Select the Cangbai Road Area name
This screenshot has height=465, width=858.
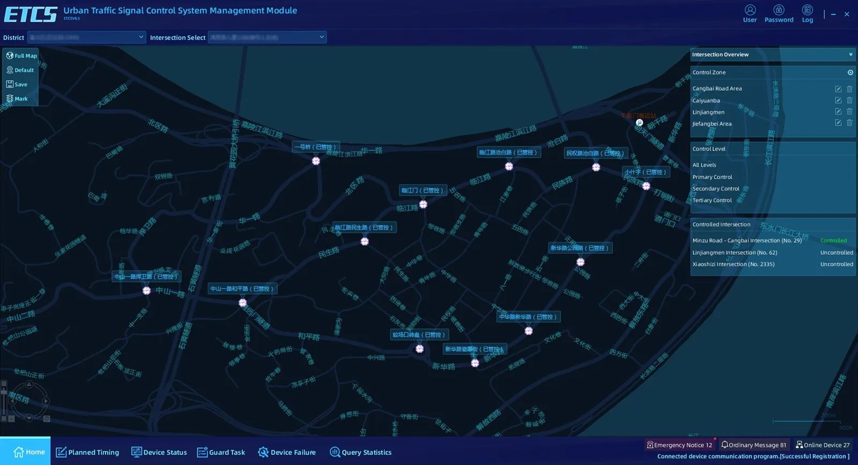click(717, 88)
